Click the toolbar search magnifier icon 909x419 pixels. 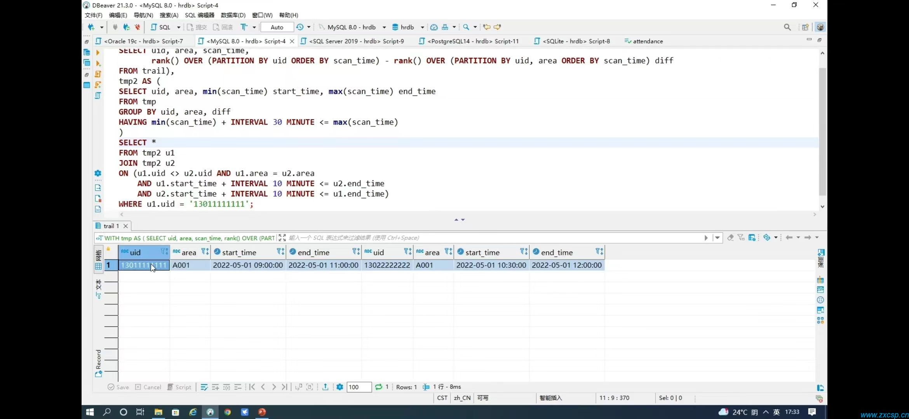(466, 27)
